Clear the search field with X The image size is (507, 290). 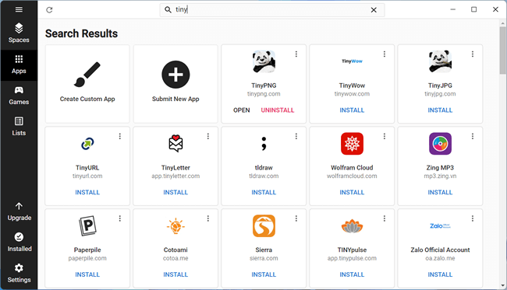click(374, 10)
